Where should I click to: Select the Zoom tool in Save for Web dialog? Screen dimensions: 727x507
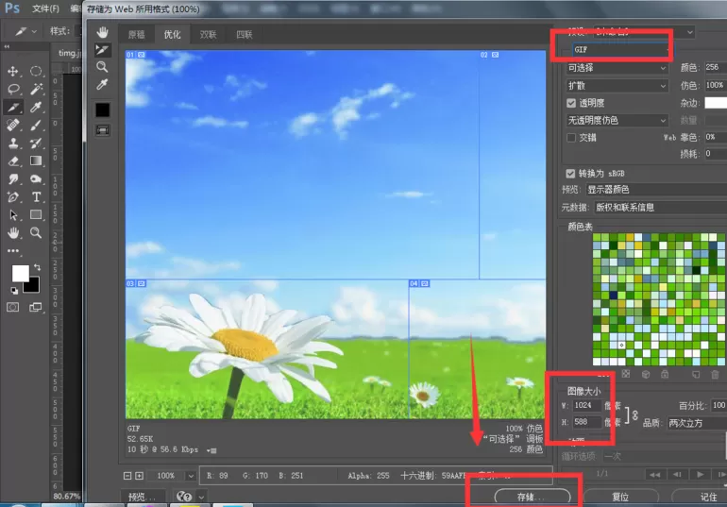coord(103,67)
